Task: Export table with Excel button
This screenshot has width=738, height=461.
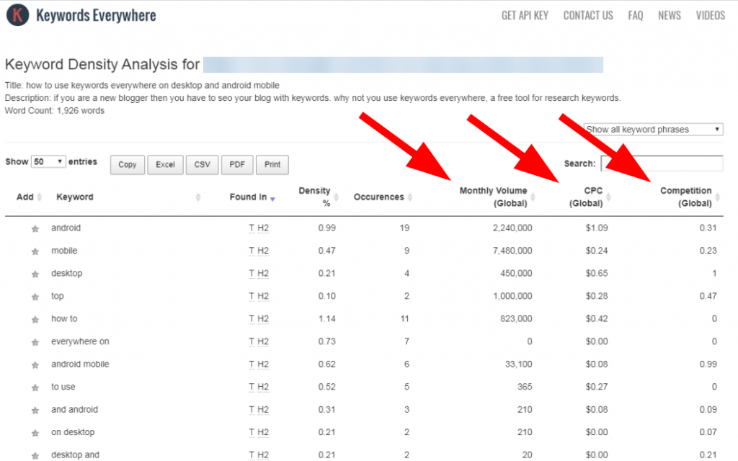Action: tap(165, 165)
